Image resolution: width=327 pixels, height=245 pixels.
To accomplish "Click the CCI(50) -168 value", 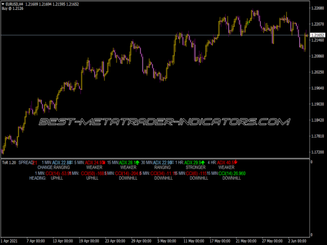I will (x=94, y=173).
